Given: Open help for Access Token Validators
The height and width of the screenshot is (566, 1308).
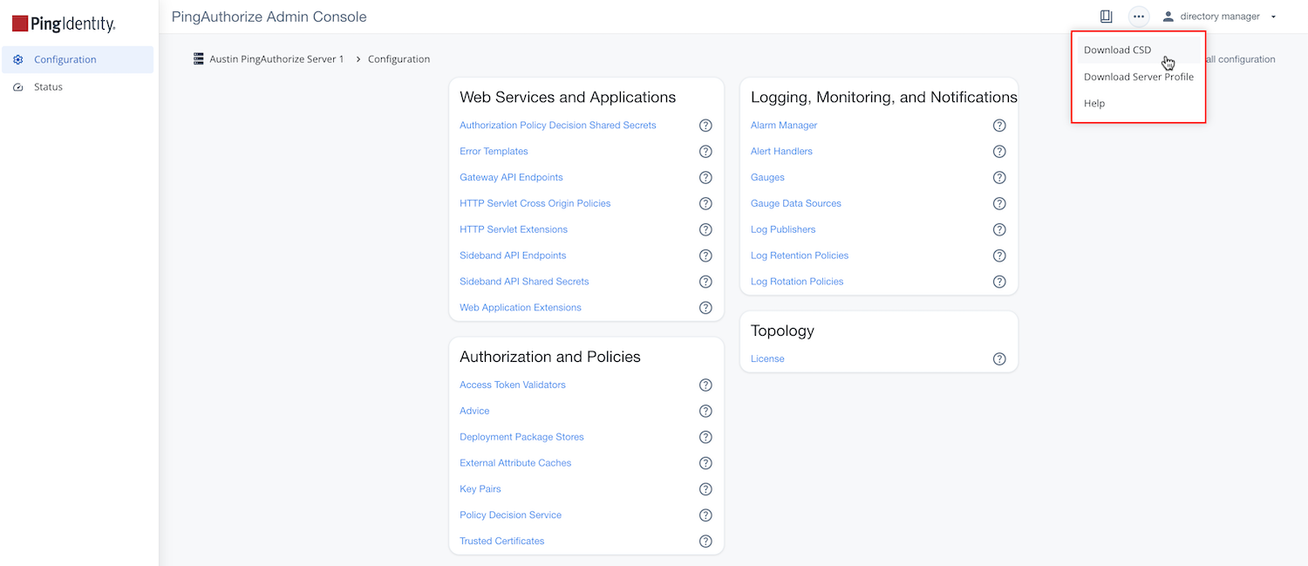Looking at the screenshot, I should point(705,385).
